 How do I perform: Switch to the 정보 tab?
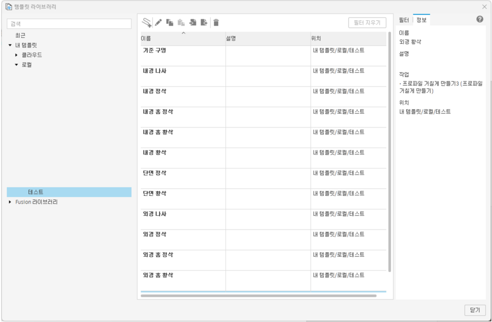421,20
